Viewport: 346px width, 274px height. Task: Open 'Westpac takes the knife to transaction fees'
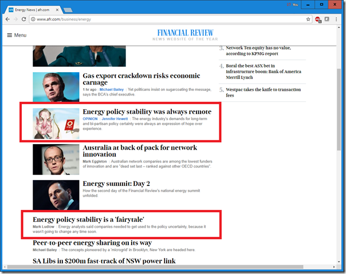[264, 92]
